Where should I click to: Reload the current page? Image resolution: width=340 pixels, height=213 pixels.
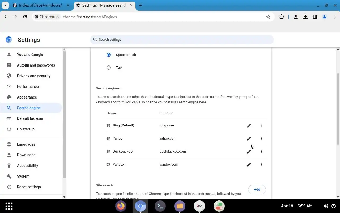(x=25, y=17)
